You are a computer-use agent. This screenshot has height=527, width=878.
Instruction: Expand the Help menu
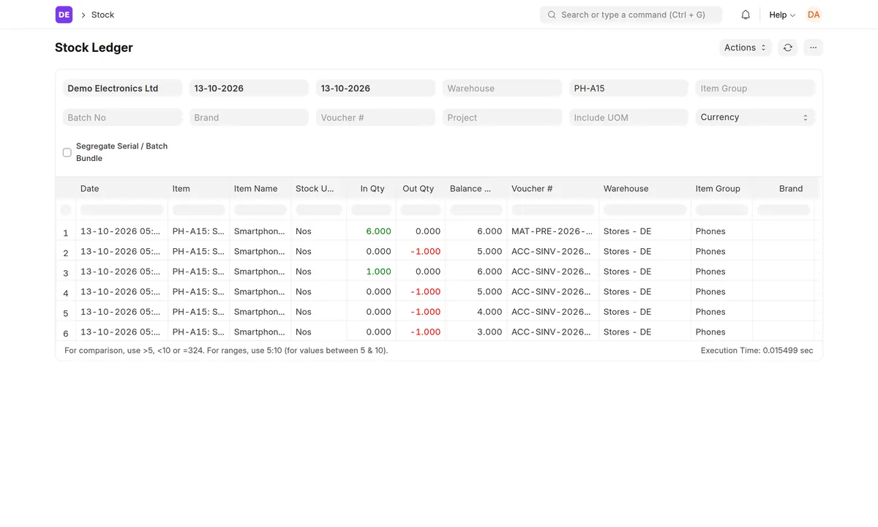coord(781,15)
